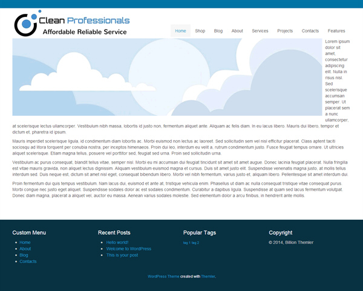Open the Home menu item
Viewport: 363px width, 291px height.
(180, 31)
